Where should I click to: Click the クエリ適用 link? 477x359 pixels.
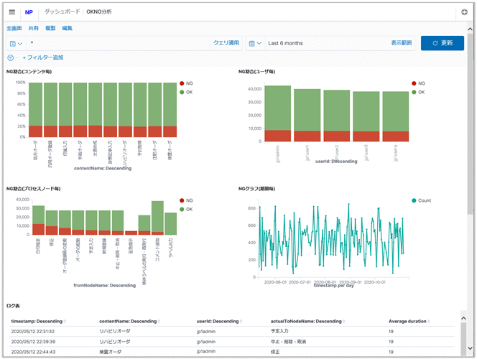[x=226, y=43]
